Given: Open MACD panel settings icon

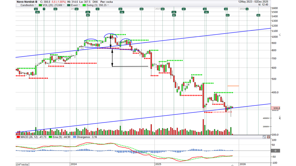Looking at the screenshot, I should (264, 137).
